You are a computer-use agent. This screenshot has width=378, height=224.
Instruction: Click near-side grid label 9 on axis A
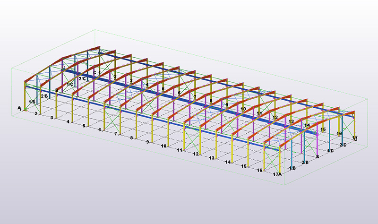[x=147, y=142]
